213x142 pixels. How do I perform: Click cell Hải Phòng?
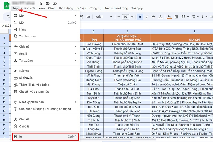coord(93,84)
